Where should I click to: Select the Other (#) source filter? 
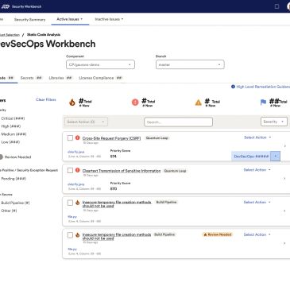(x=9, y=211)
